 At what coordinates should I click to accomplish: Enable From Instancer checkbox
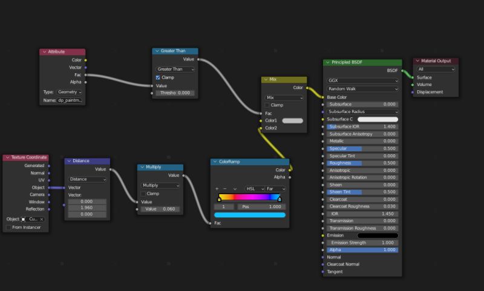[8, 227]
